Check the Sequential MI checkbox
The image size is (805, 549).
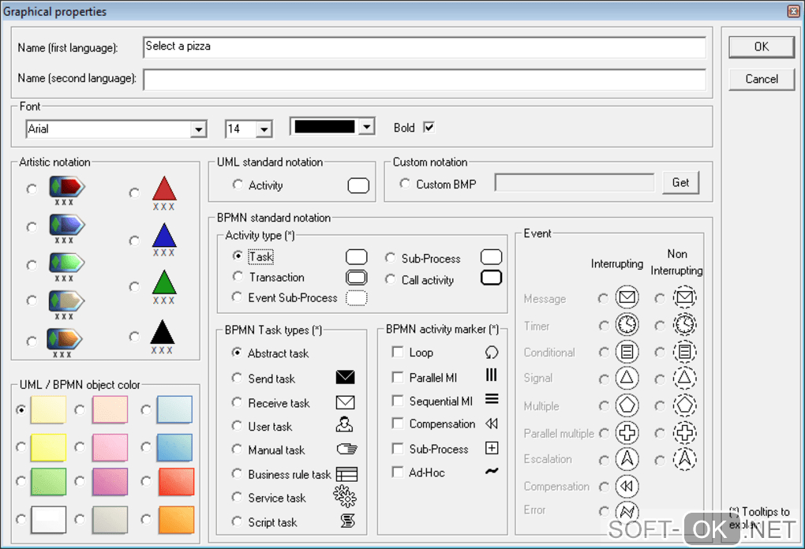pyautogui.click(x=397, y=400)
